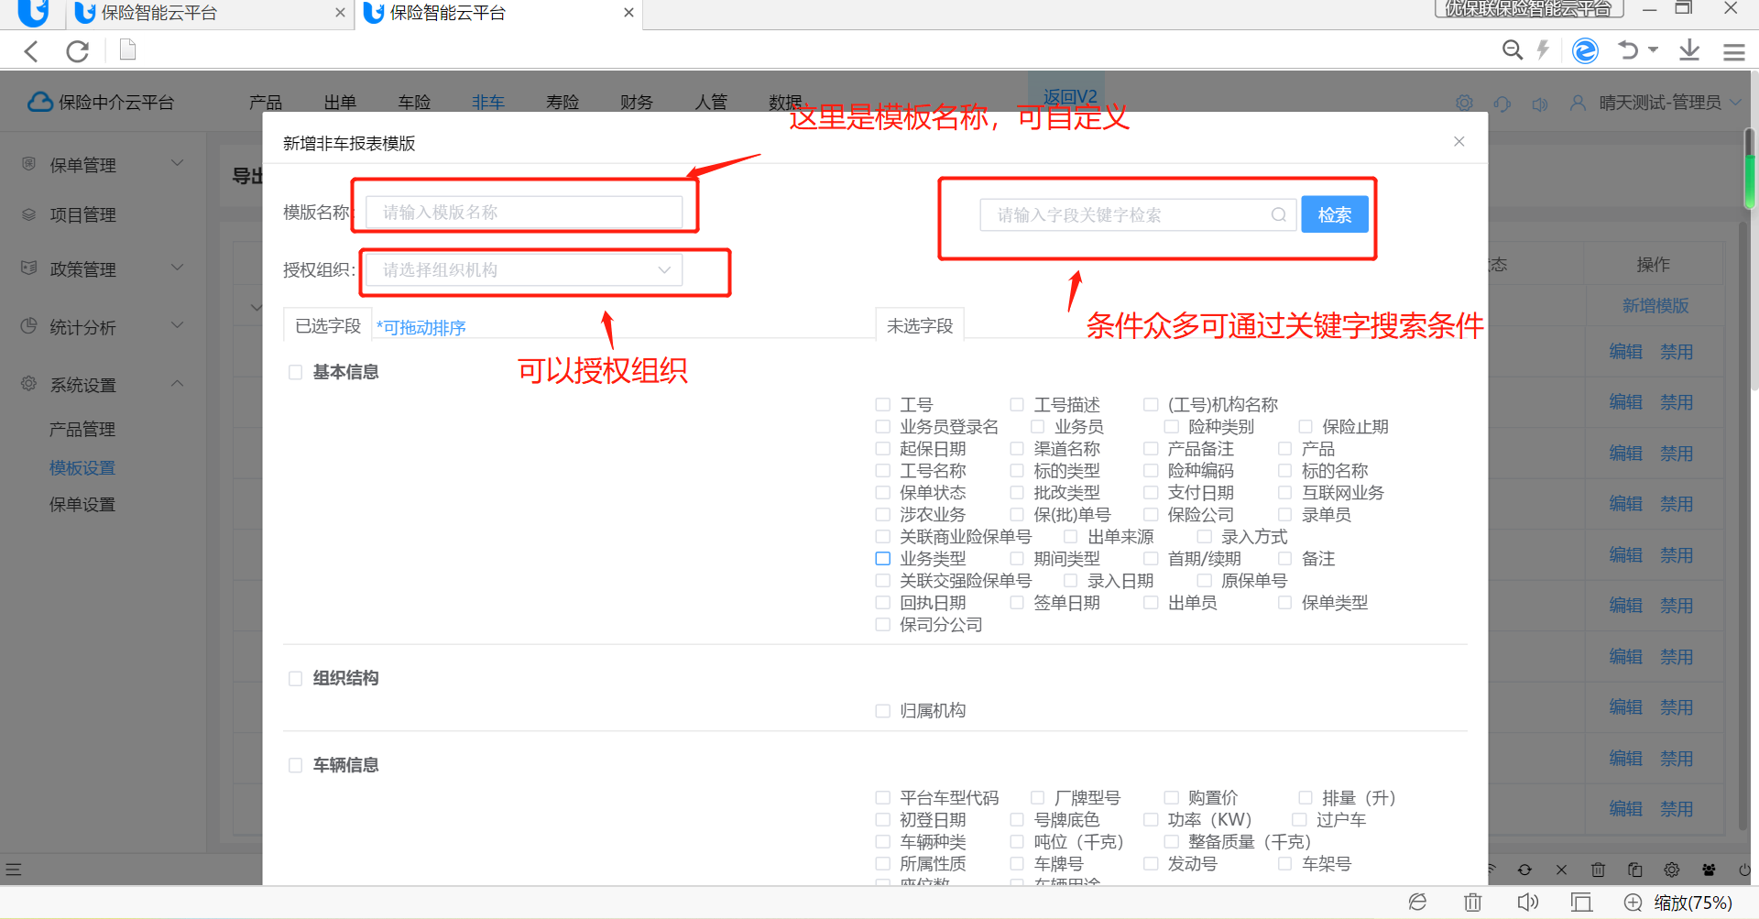Click the 财务 top menu
Screen dimensions: 1759x919
point(637,103)
